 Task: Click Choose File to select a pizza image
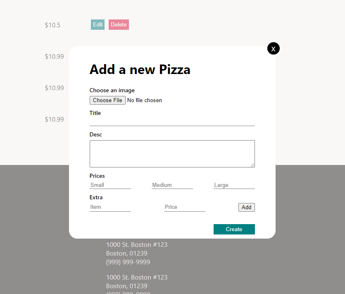107,100
